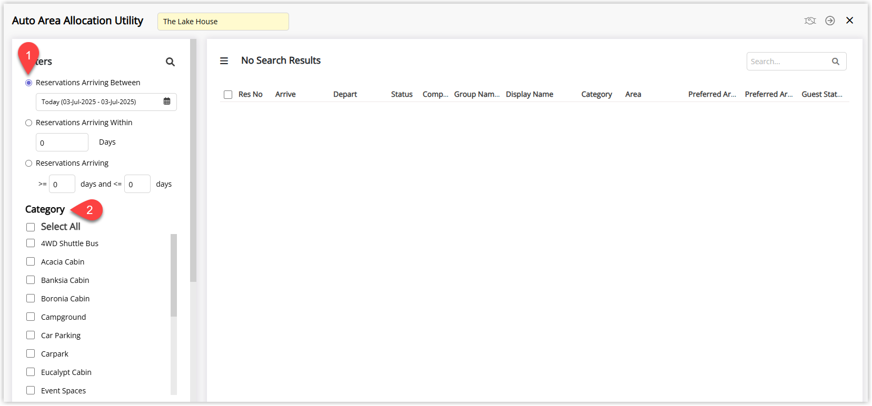The height and width of the screenshot is (406, 872).
Task: Tick the Select All category checkbox
Action: [31, 227]
